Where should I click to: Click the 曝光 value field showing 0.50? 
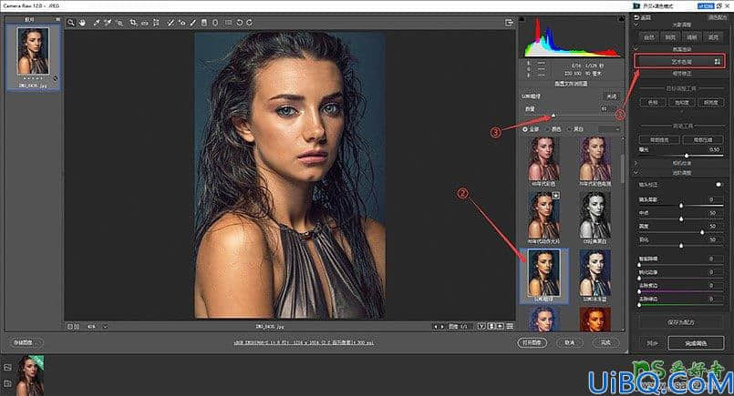713,149
